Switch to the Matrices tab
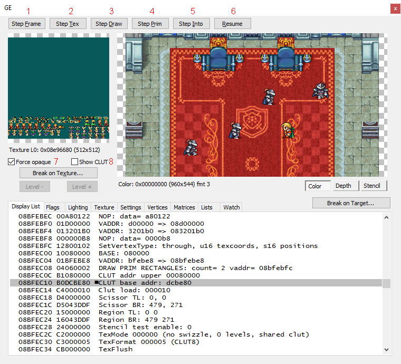401x364 pixels. pyautogui.click(x=185, y=207)
